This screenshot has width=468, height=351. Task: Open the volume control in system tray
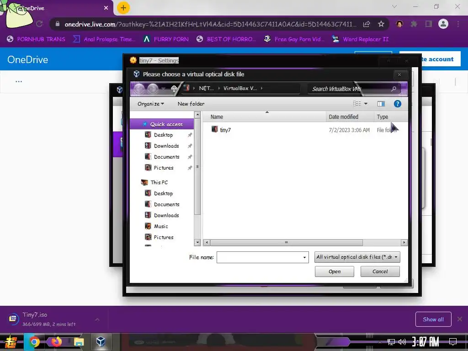click(x=402, y=342)
